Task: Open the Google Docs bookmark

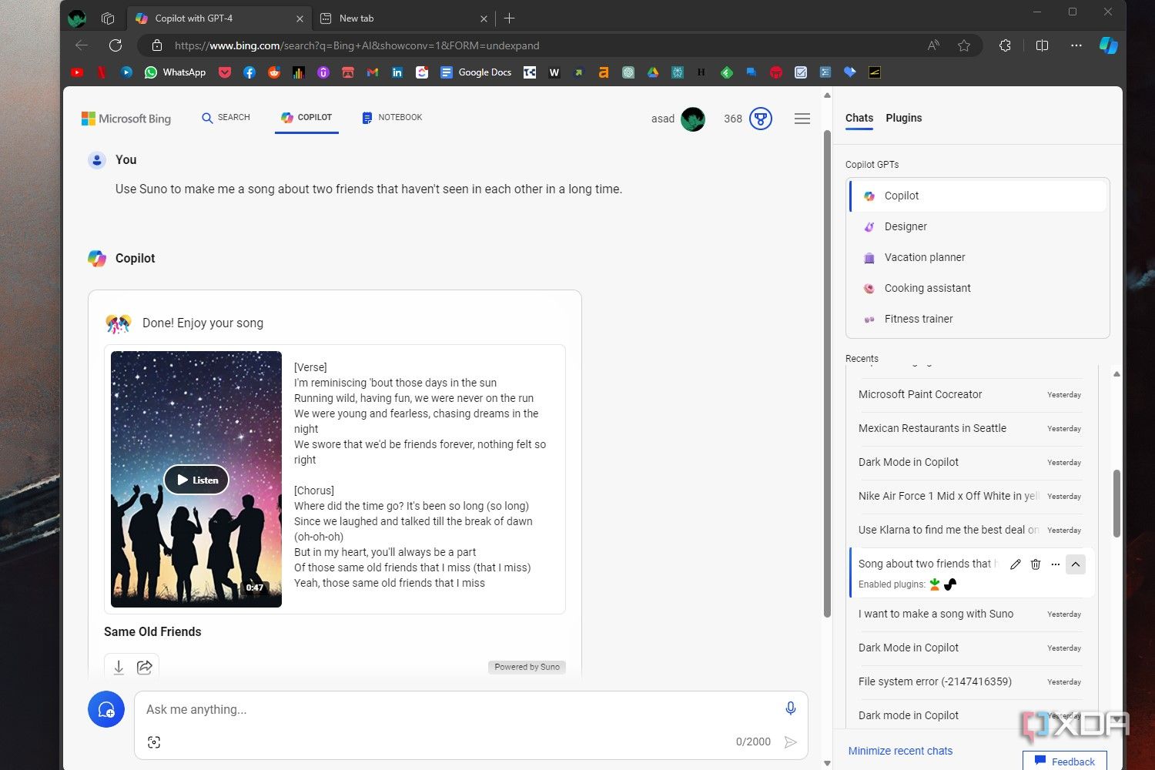Action: [x=476, y=72]
